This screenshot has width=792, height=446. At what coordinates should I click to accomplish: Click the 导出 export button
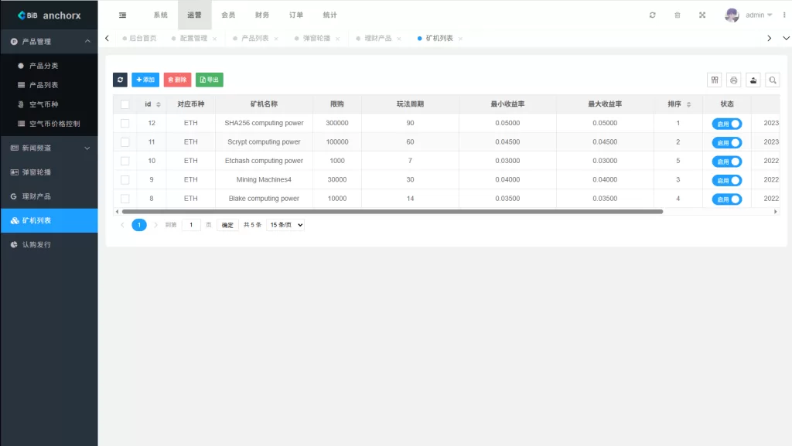pos(209,79)
